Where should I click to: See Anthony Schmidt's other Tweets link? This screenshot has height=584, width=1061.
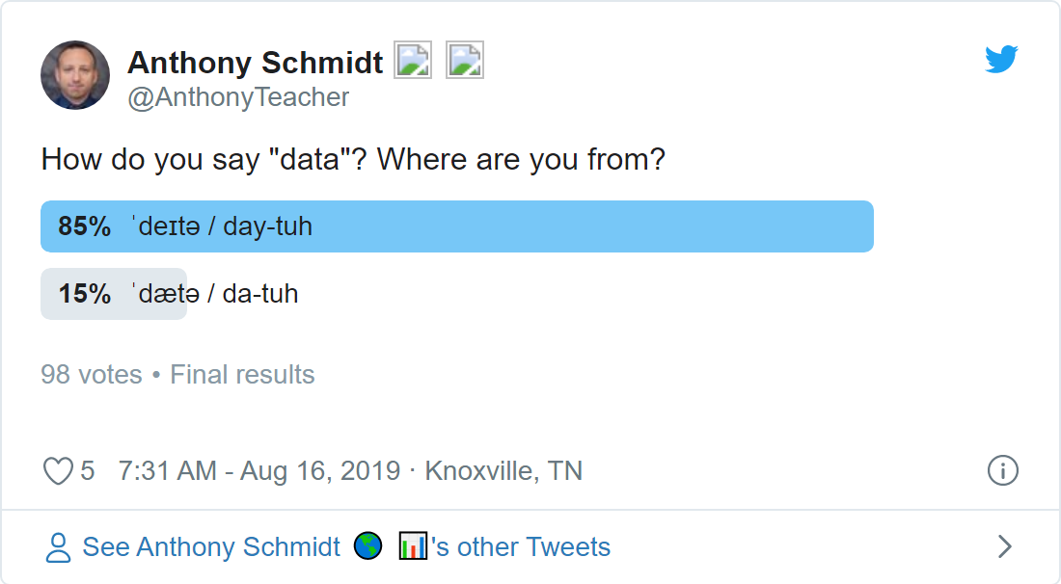[x=346, y=546]
